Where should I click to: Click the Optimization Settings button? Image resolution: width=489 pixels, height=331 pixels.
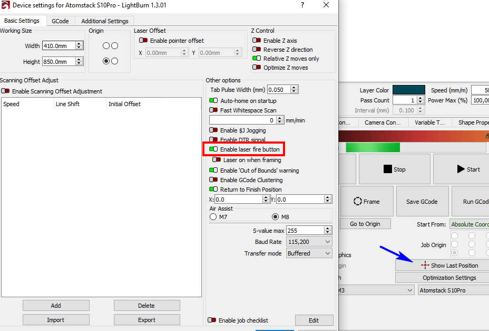(x=442, y=278)
